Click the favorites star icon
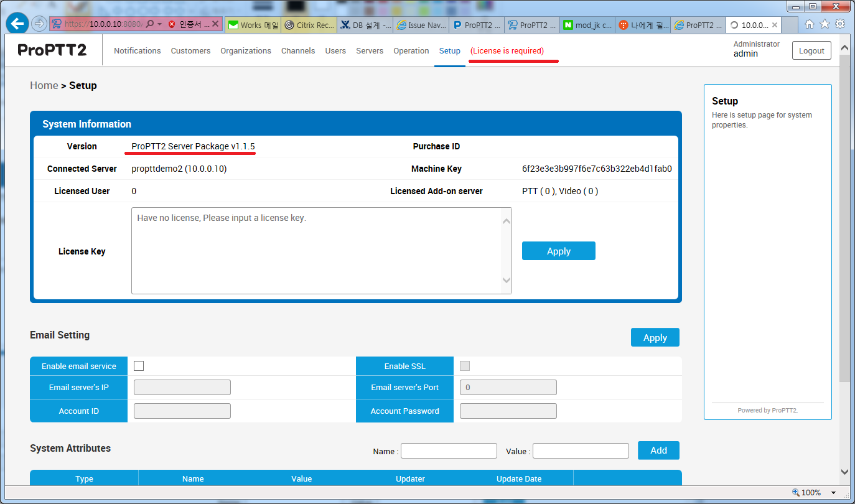855x504 pixels. tap(825, 24)
